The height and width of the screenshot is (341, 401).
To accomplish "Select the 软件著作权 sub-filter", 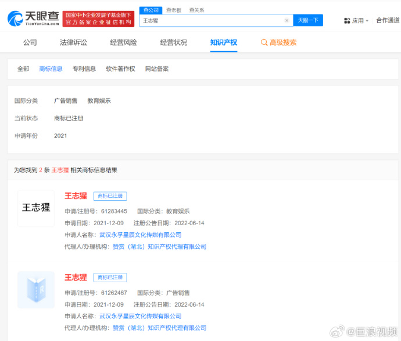I will (121, 69).
